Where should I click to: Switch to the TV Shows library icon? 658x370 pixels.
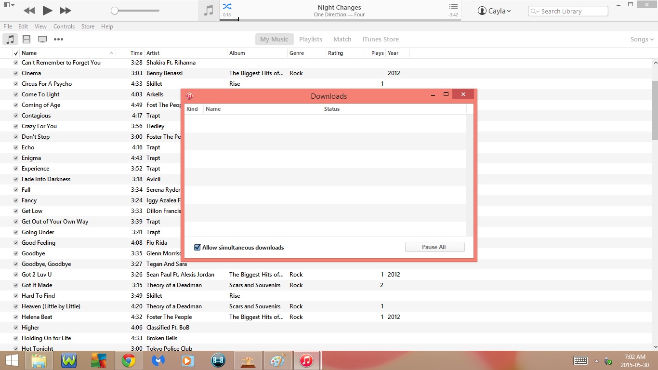(42, 40)
